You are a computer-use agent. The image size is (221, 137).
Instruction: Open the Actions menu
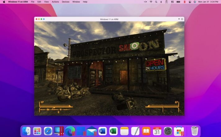55,2
